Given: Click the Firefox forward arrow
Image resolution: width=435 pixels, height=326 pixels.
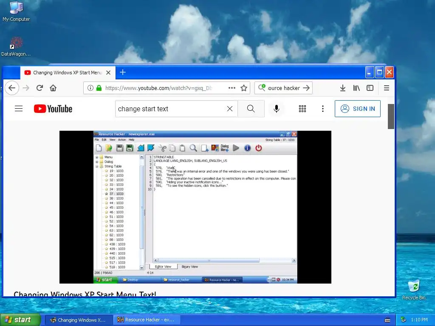Looking at the screenshot, I should click(26, 88).
